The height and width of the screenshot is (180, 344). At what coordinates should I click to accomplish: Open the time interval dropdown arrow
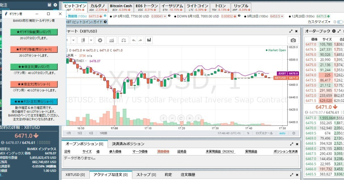pyautogui.click(x=73, y=40)
